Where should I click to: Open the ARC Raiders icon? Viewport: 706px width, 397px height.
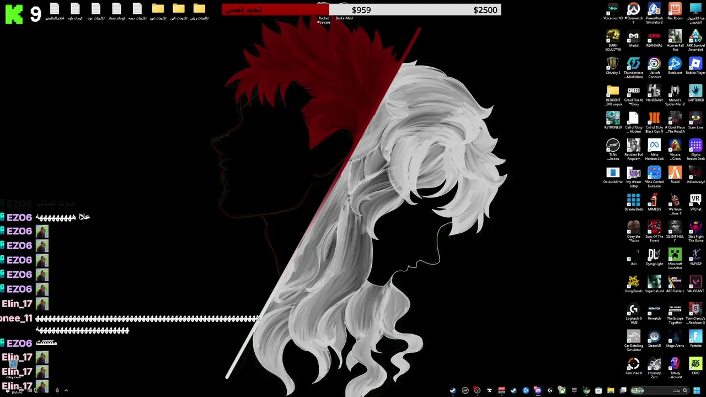(x=675, y=285)
